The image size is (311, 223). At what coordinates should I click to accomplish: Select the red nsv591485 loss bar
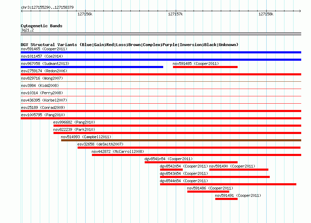point(205,67)
